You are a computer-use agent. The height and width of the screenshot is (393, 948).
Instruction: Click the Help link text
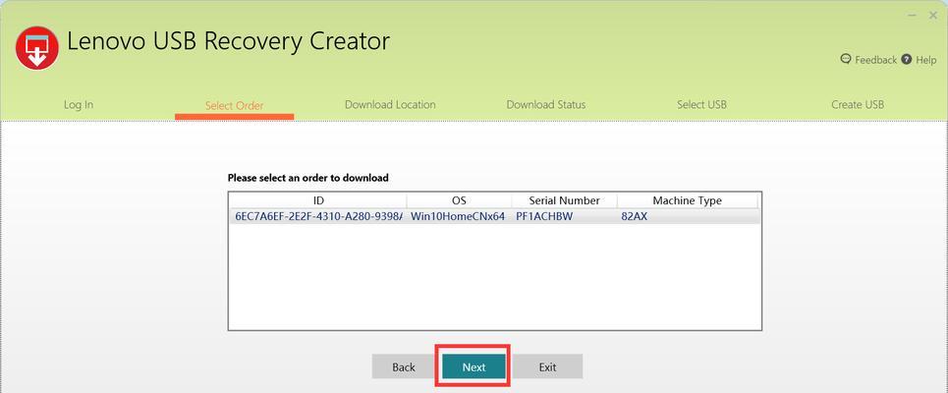[925, 60]
